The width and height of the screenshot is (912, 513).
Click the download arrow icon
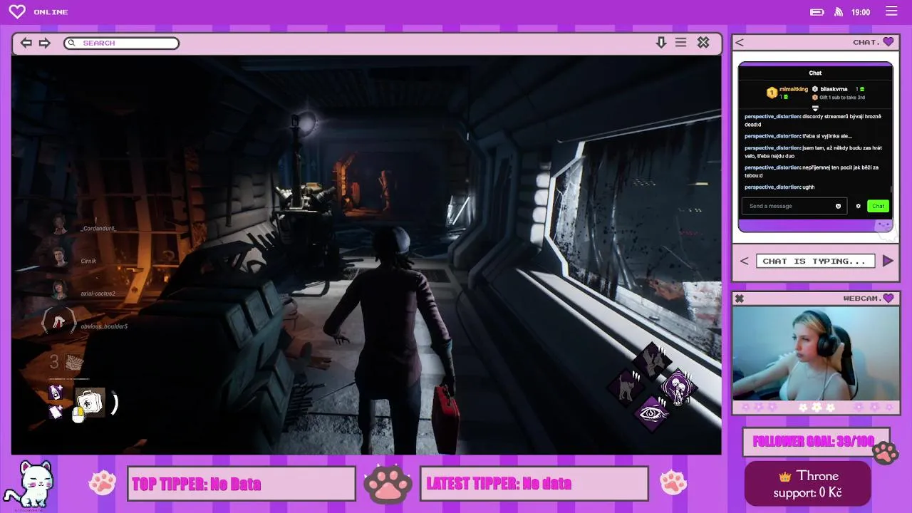pyautogui.click(x=661, y=43)
